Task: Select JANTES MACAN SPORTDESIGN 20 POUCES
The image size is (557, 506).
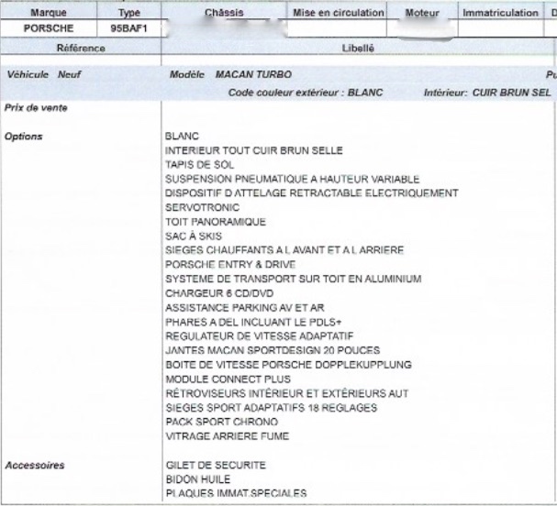Action: tap(273, 350)
